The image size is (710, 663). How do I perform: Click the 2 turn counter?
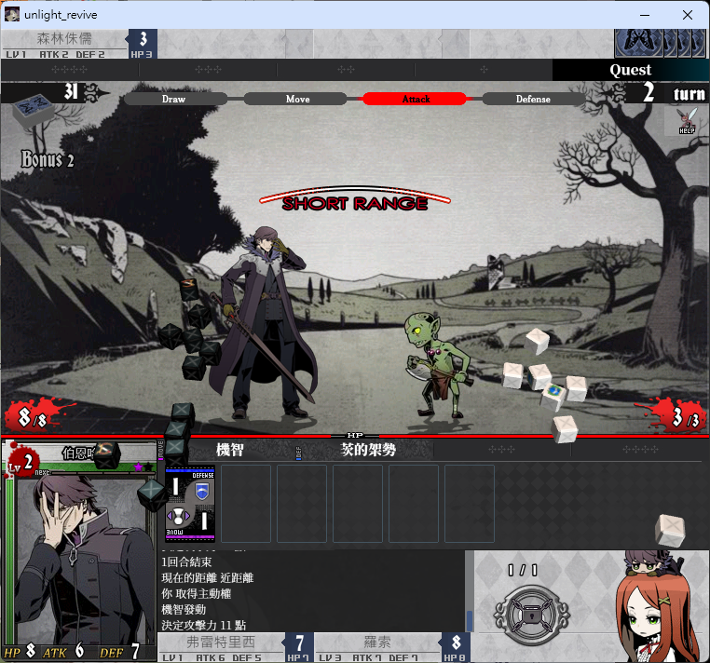click(674, 93)
